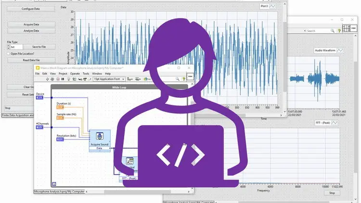Open the Operate menu
The image size is (361, 203).
click(x=75, y=74)
